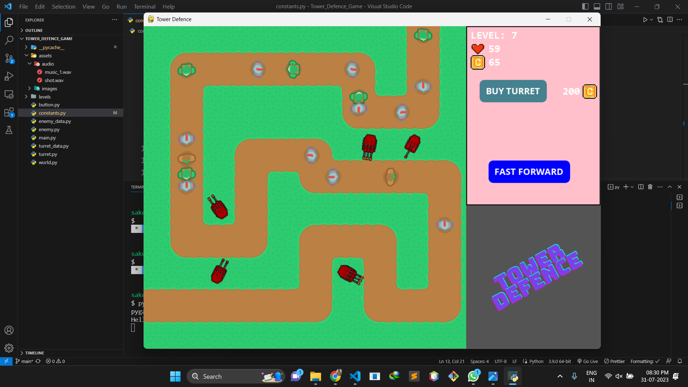Image resolution: width=688 pixels, height=387 pixels.
Task: Click FAST FORWARD in the Tower Defence game
Action: click(529, 172)
